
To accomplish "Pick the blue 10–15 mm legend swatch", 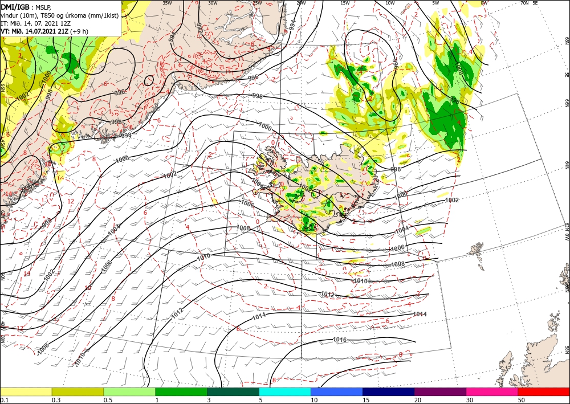I will click(x=337, y=391).
